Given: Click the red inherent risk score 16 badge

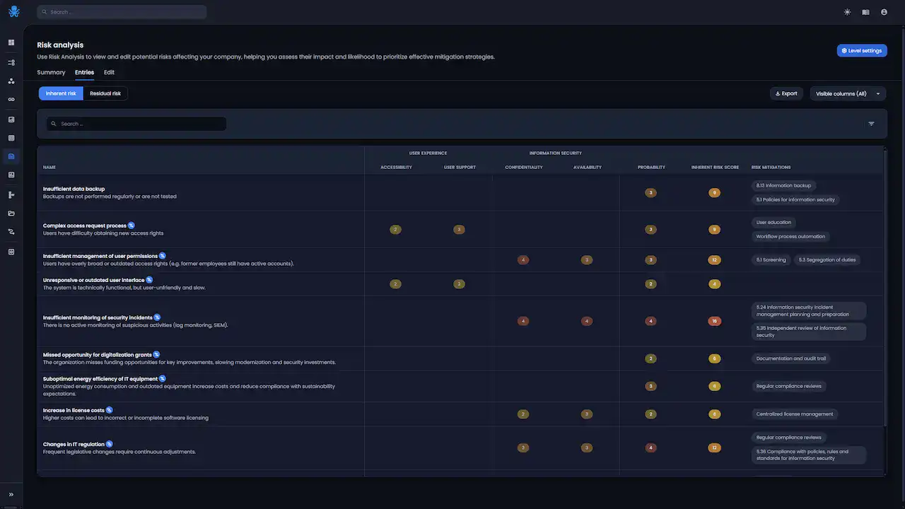Looking at the screenshot, I should [715, 321].
